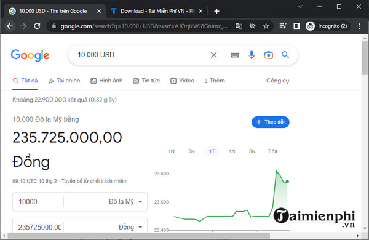Click the green endpoint dot on the chart
This screenshot has width=369, height=240.
(287, 182)
